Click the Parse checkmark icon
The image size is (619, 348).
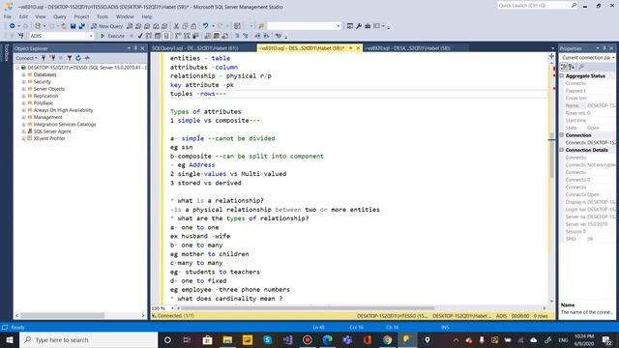click(x=140, y=36)
